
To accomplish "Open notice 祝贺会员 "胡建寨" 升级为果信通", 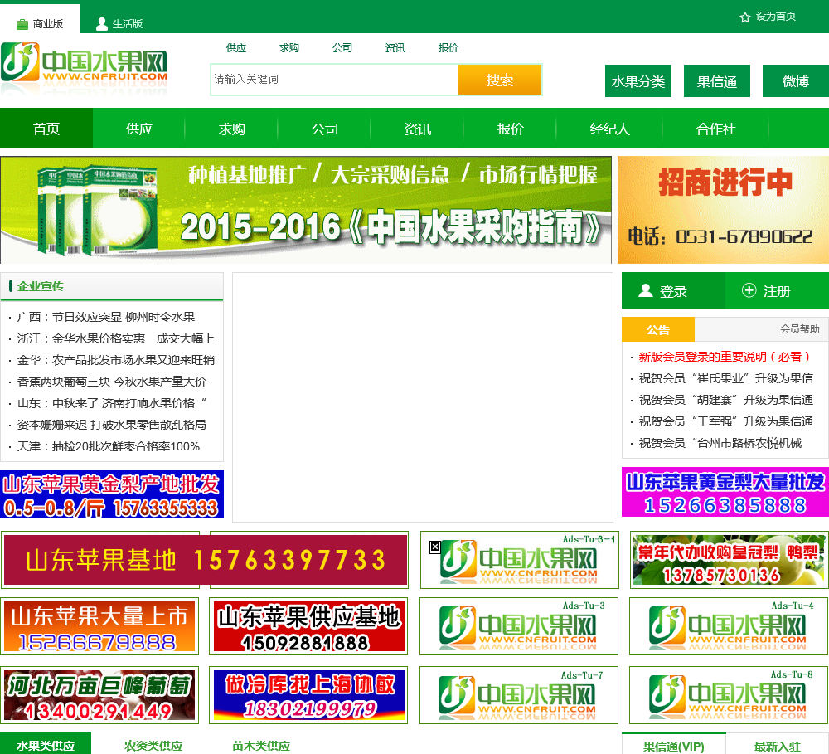I will tap(726, 400).
